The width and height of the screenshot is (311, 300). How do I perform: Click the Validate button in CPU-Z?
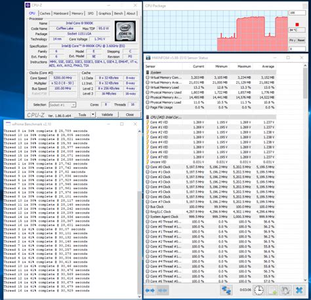pos(107,115)
